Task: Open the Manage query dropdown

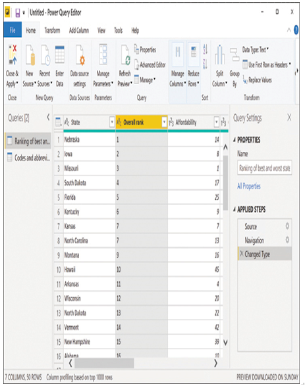Action: [145, 80]
